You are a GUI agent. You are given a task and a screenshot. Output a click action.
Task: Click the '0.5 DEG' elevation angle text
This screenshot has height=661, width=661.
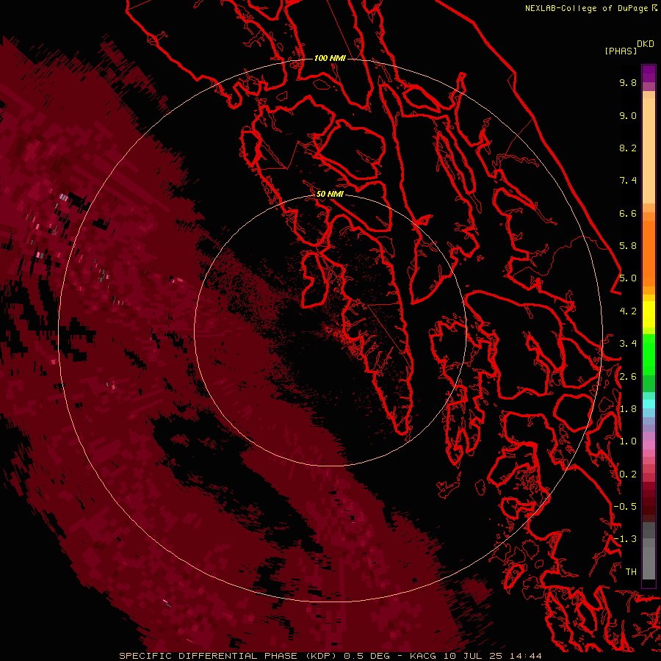click(366, 656)
